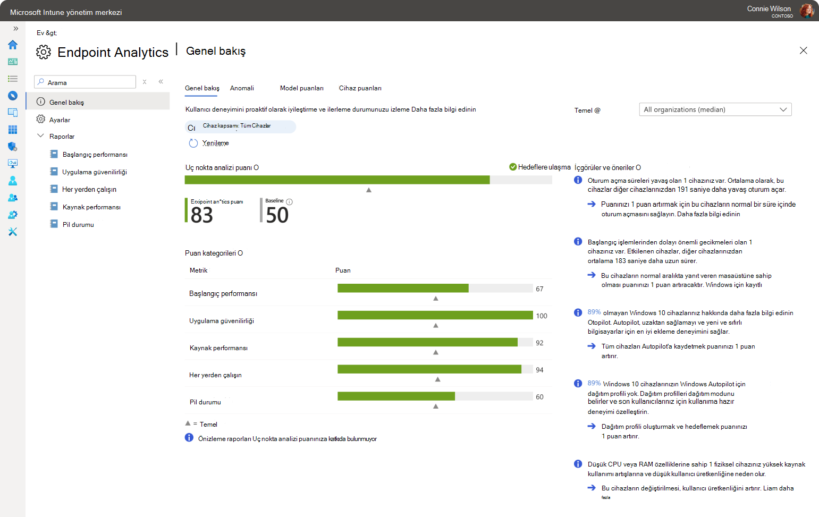Screen dimensions: 819x517
Task: Click Daha fazla bilgi edinin under the tabs
Action: pos(444,109)
